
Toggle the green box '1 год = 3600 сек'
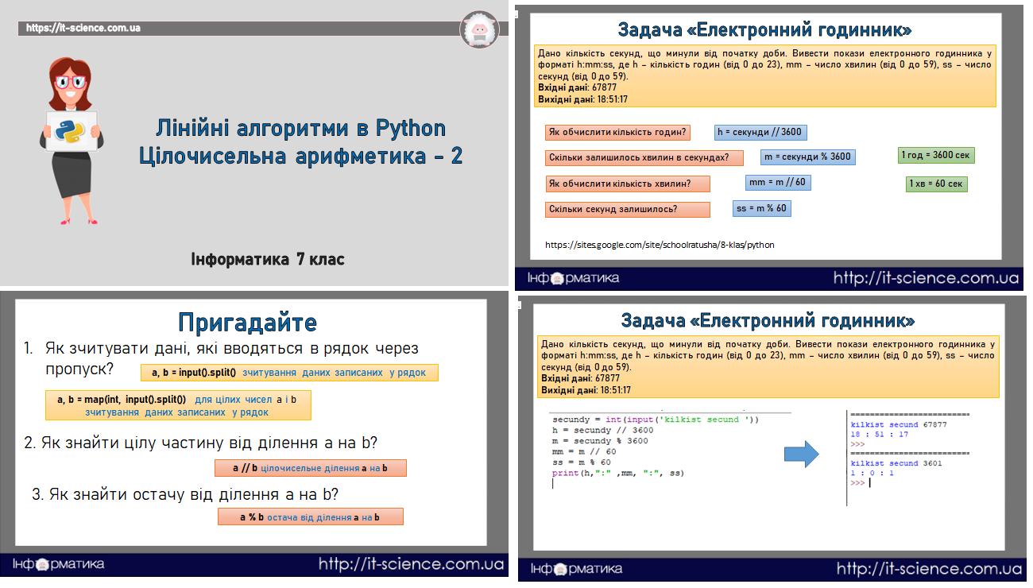tap(938, 156)
